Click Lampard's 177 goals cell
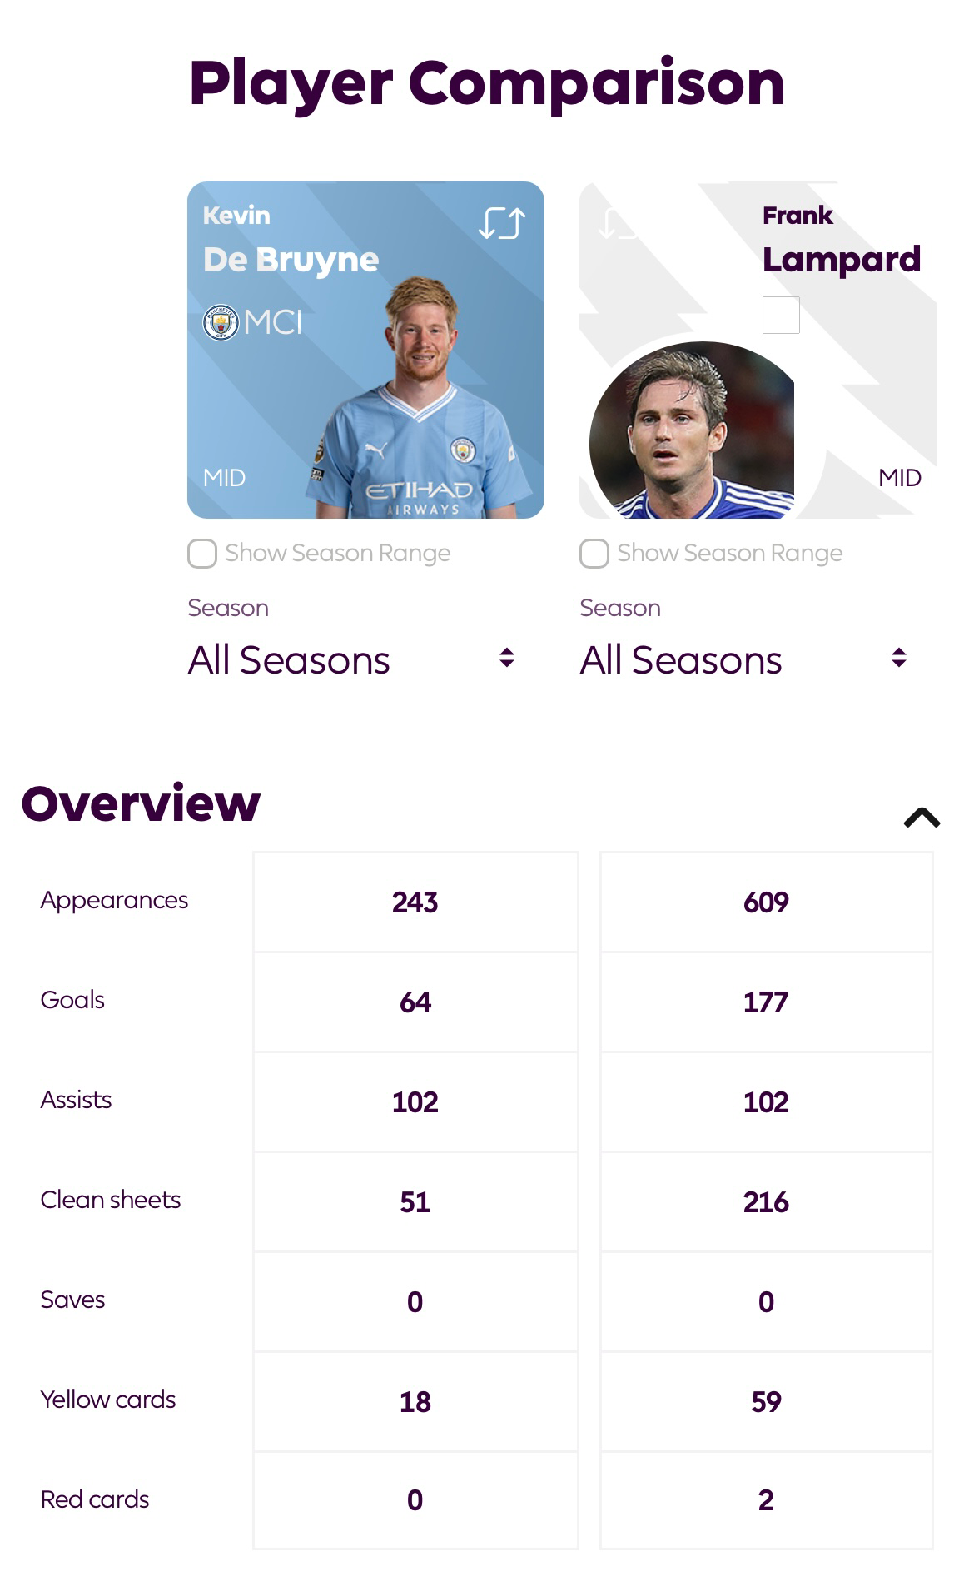Image resolution: width=974 pixels, height=1586 pixels. coord(766,1002)
